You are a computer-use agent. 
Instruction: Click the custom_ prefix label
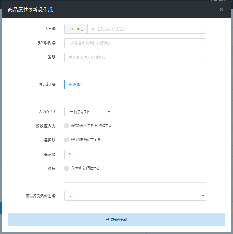pos(76,29)
